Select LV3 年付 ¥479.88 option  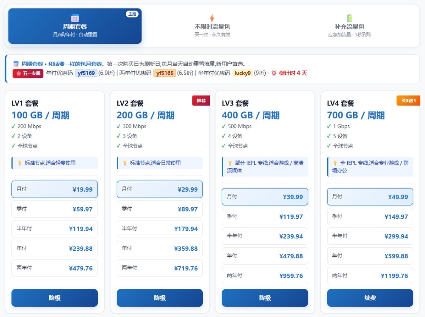coord(265,256)
